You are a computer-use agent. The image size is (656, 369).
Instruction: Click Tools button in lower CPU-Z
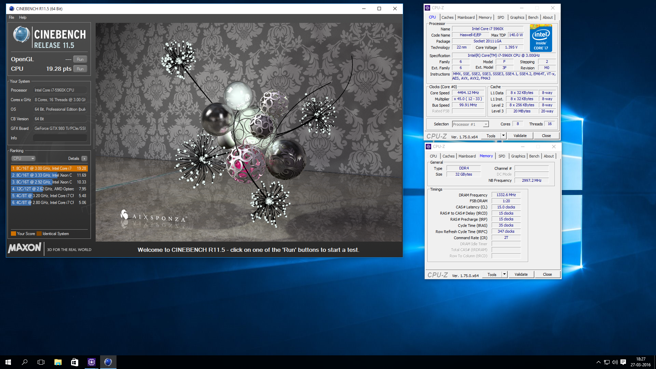[492, 275]
